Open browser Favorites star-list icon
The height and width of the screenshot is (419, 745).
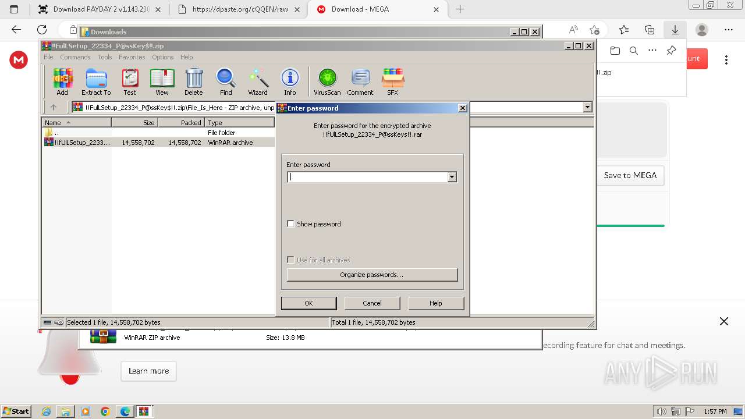pyautogui.click(x=624, y=30)
